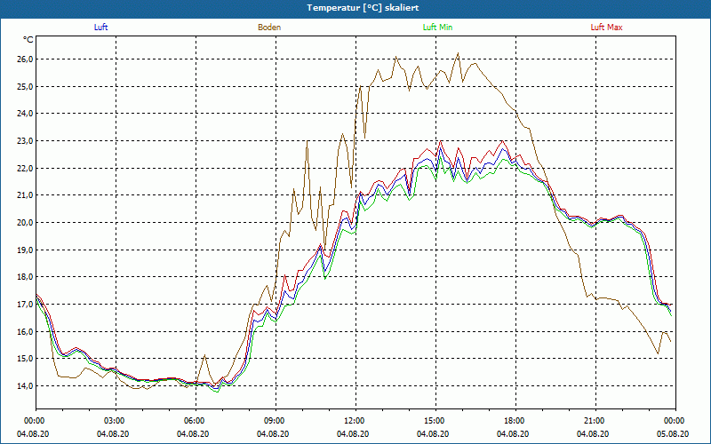Click the 24,0 y-axis value
This screenshot has height=444, width=711.
coord(26,114)
